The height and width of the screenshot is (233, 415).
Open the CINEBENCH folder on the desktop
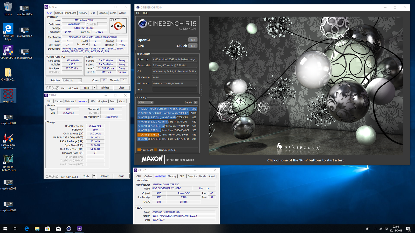click(8, 73)
